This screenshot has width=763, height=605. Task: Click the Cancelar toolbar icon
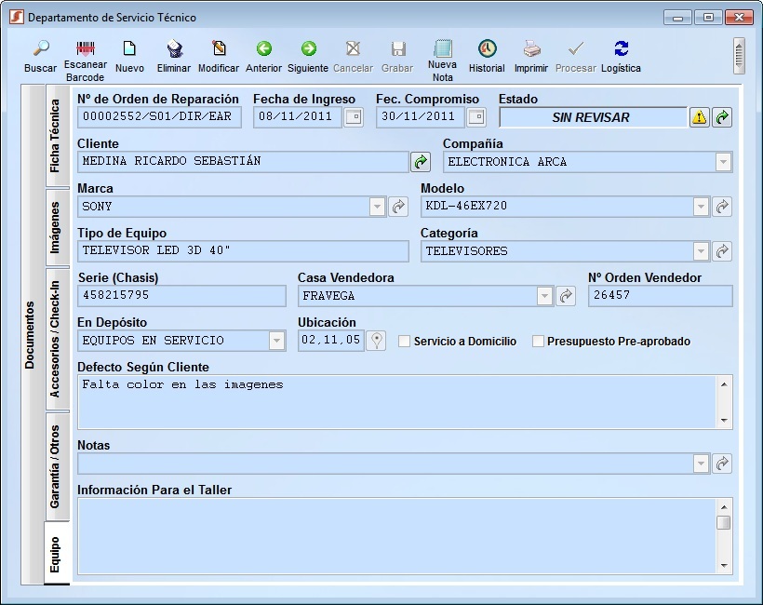353,48
